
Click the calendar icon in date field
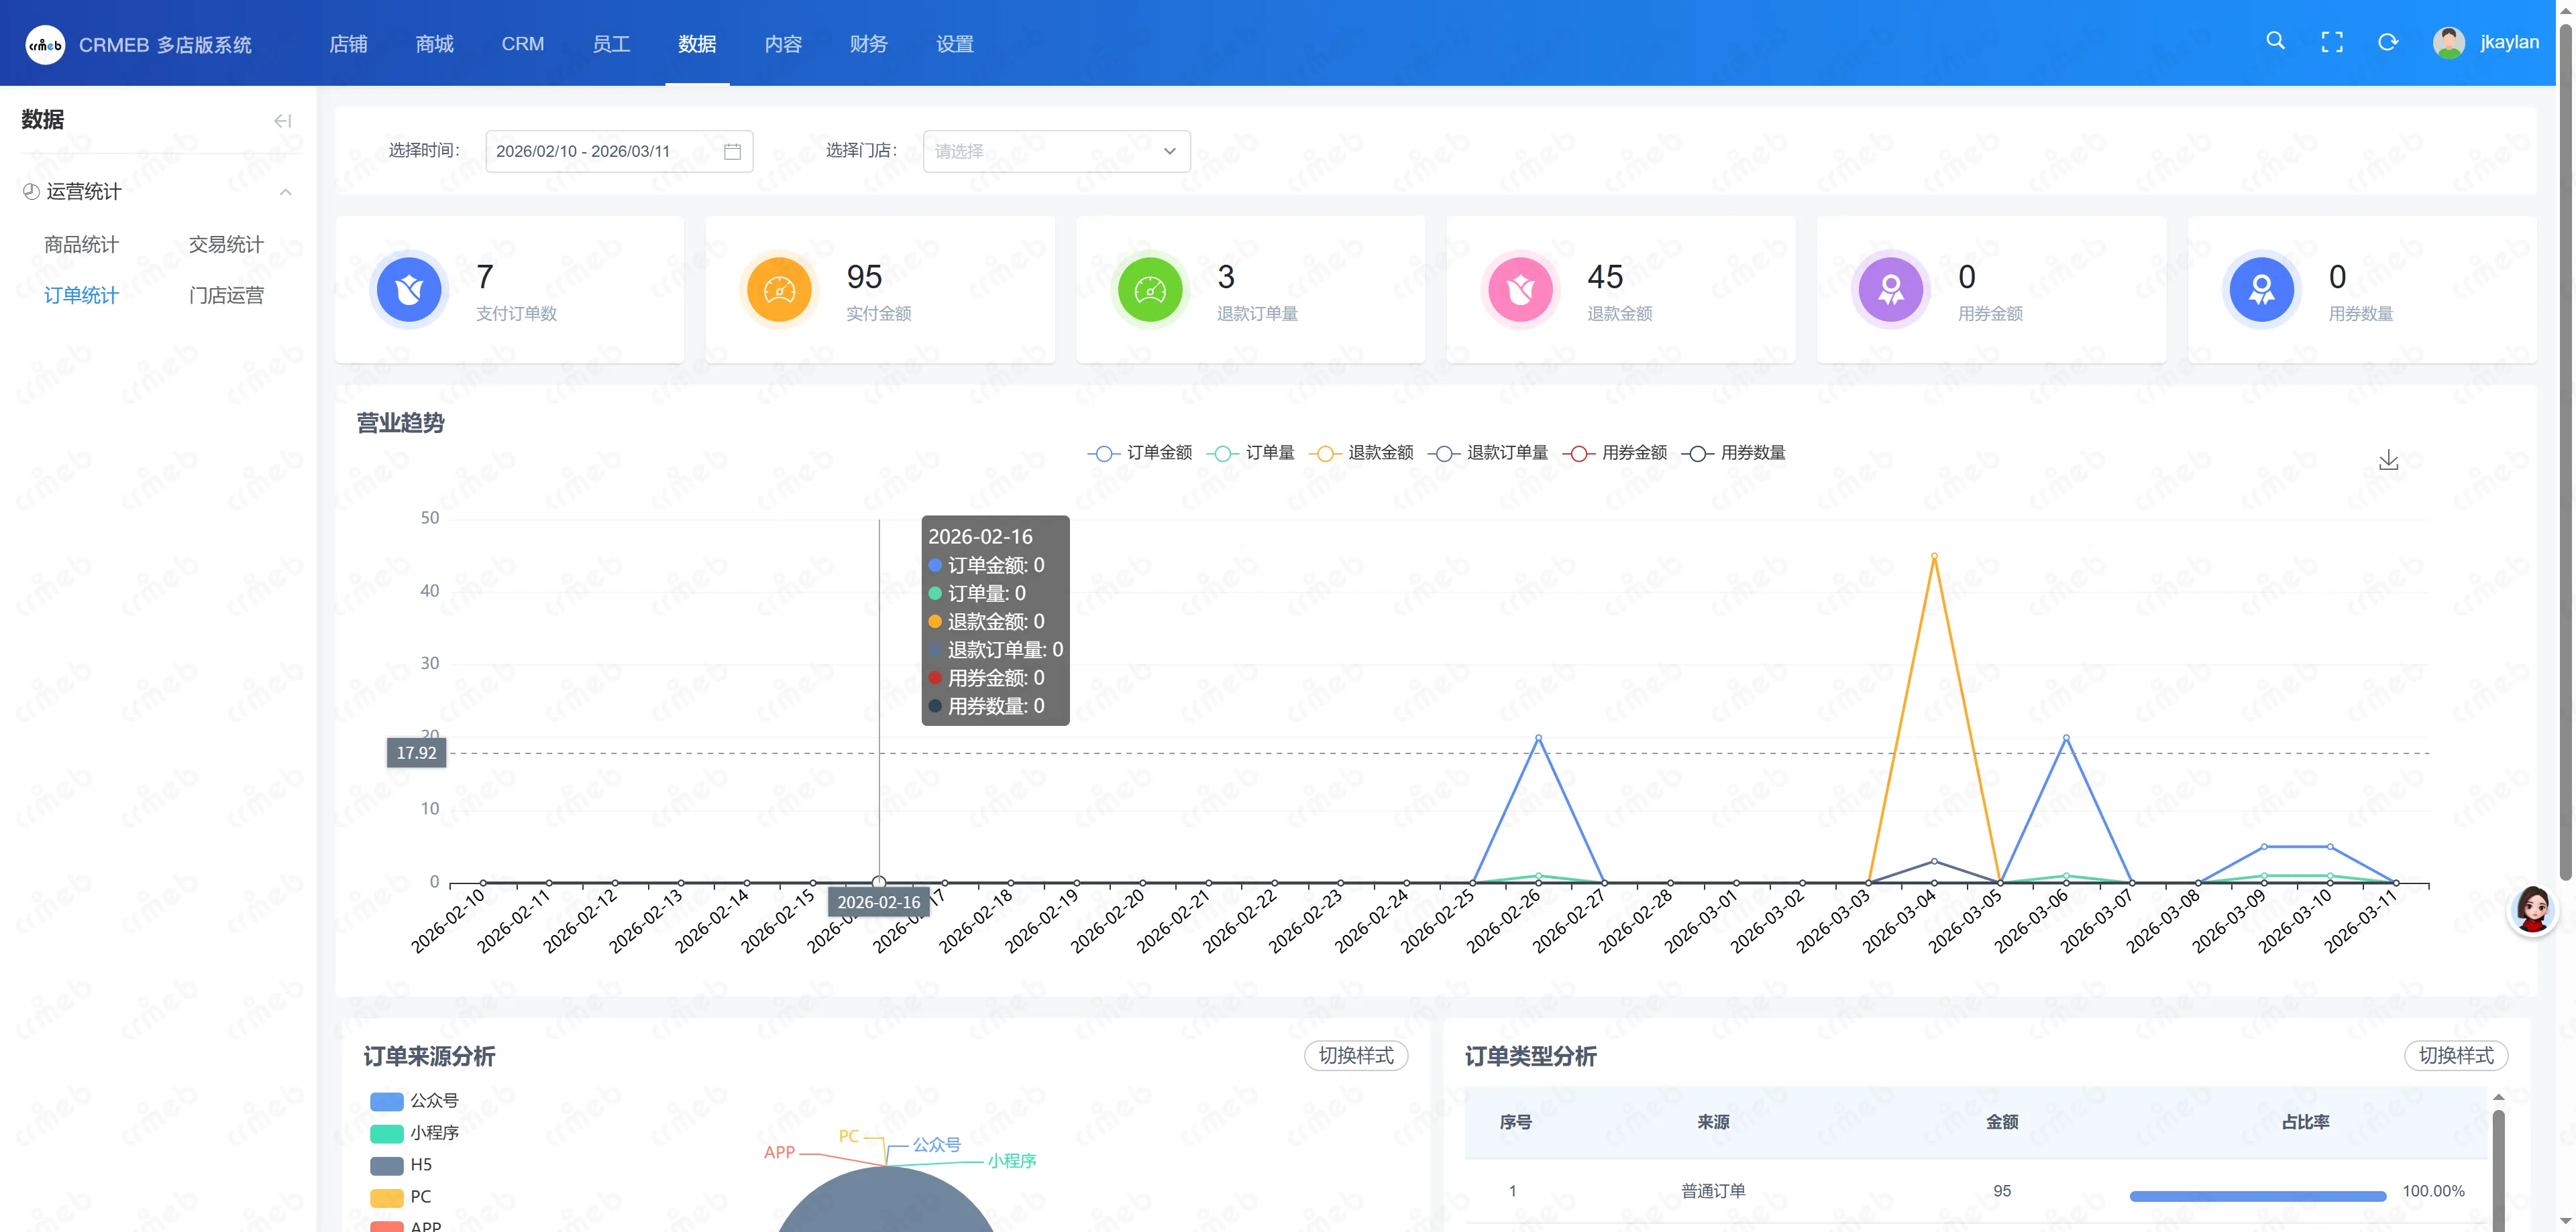[732, 151]
